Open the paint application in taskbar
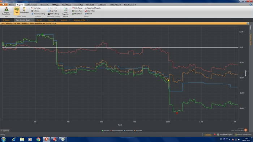The height and width of the screenshot is (142, 253). (x=63, y=139)
